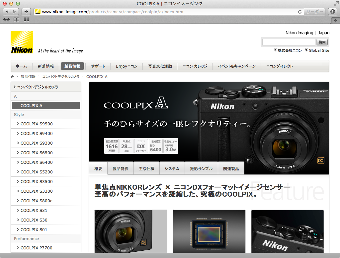Click the Nikon Imaging header link
The image size is (340, 258).
pyautogui.click(x=299, y=33)
